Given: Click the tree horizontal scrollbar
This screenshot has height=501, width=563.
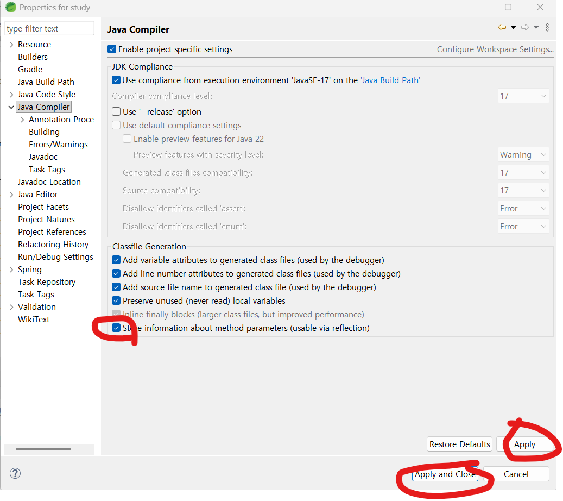Looking at the screenshot, I should pyautogui.click(x=43, y=449).
